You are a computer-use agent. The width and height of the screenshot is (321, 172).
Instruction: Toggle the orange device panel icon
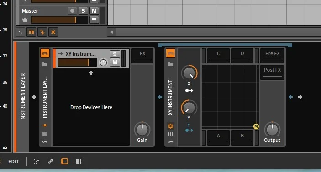(x=64, y=162)
